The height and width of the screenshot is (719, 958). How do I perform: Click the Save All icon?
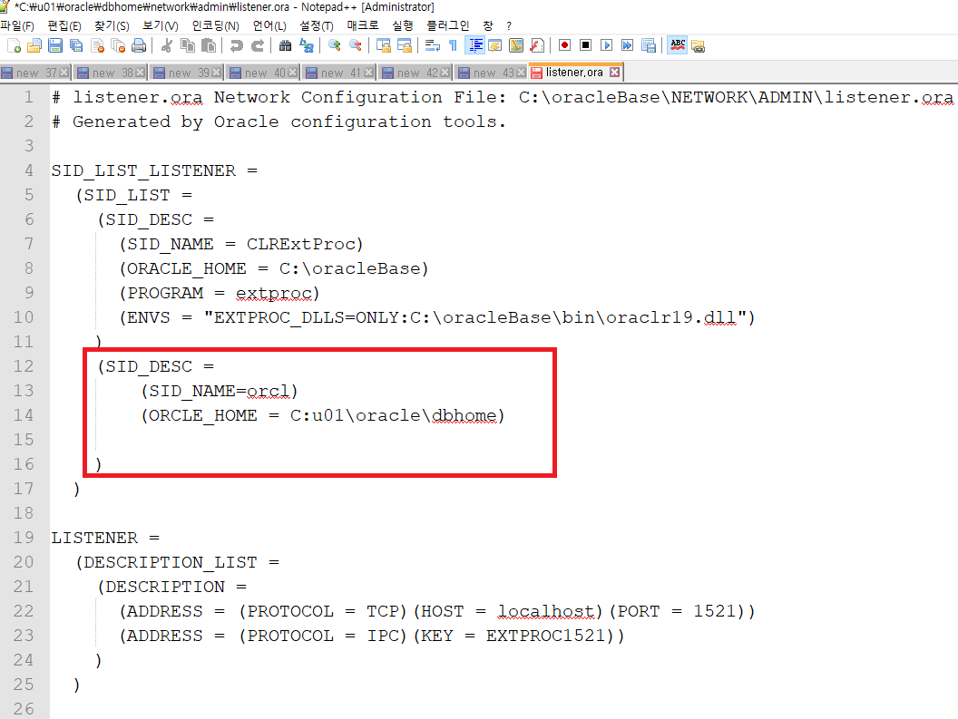click(x=74, y=44)
